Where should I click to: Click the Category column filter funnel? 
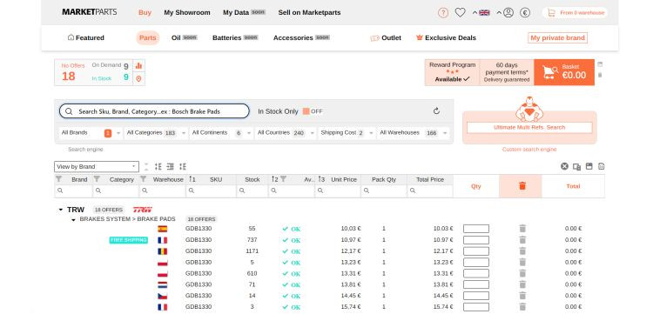[x=97, y=179]
